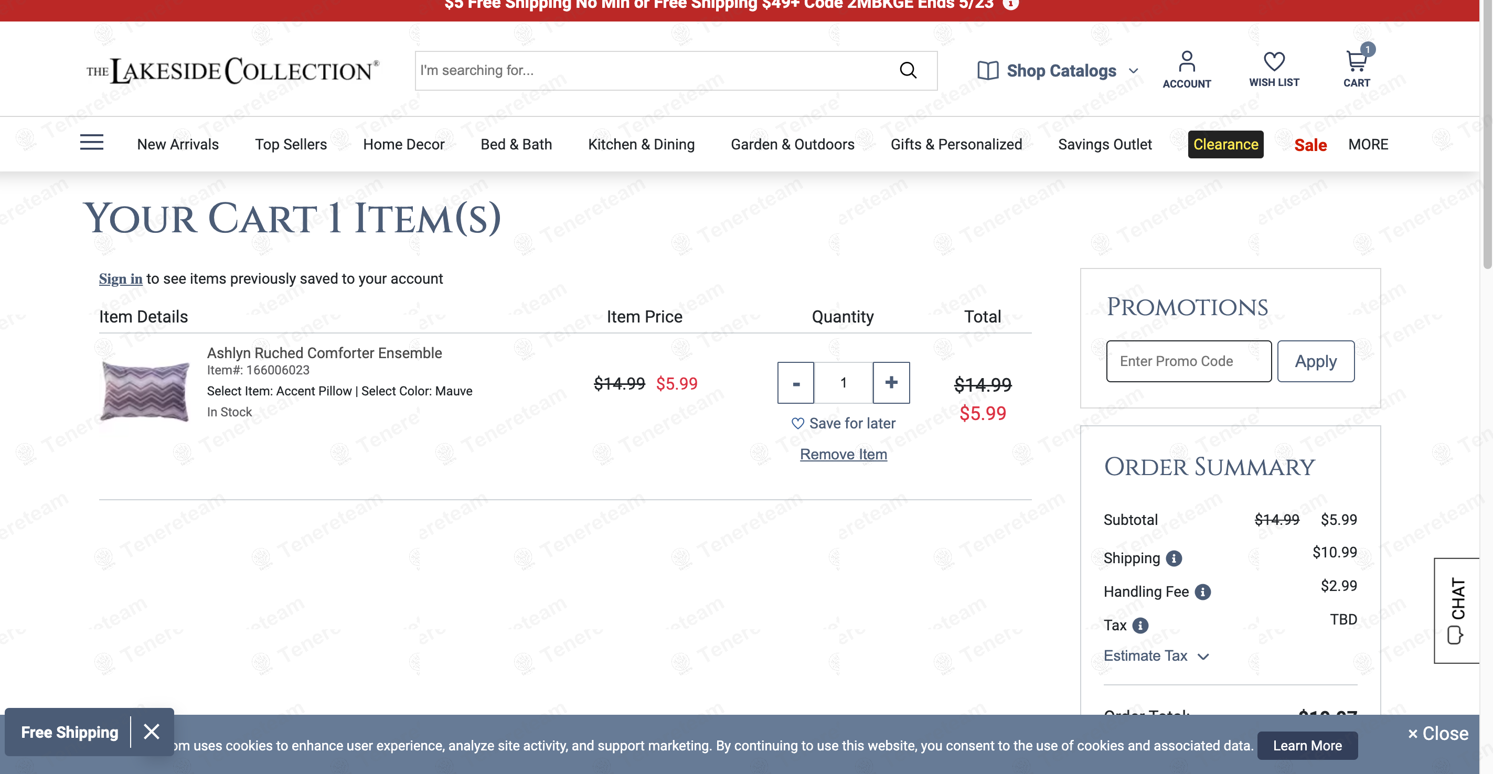Decrease quantity with the minus button

pyautogui.click(x=795, y=382)
